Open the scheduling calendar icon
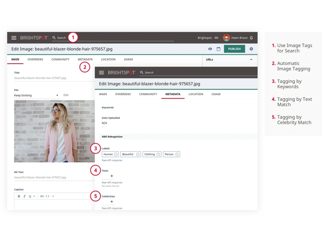The height and width of the screenshot is (242, 322). click(x=219, y=49)
